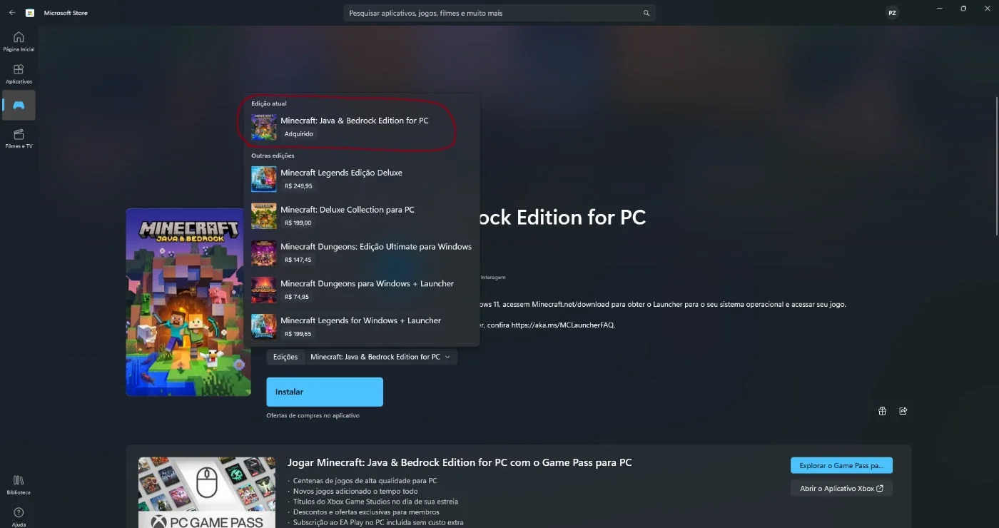Open Filmes e TV in the sidebar
Viewport: 999px width, 528px height.
pyautogui.click(x=19, y=138)
